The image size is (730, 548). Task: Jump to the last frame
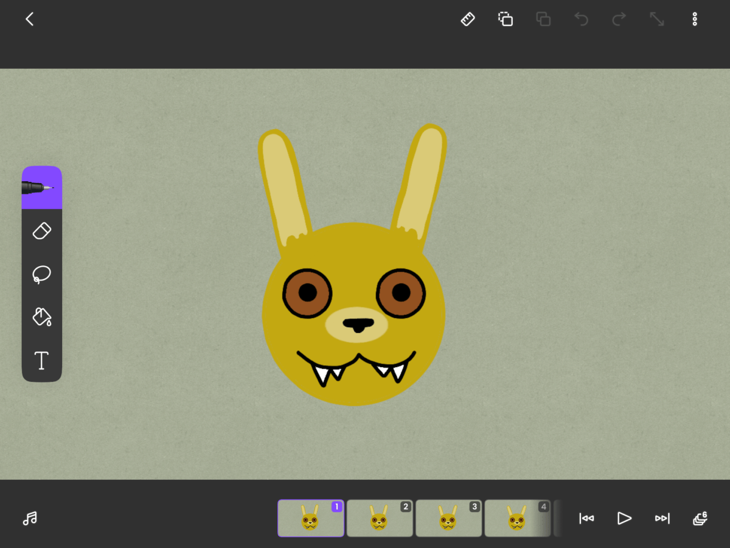(662, 518)
